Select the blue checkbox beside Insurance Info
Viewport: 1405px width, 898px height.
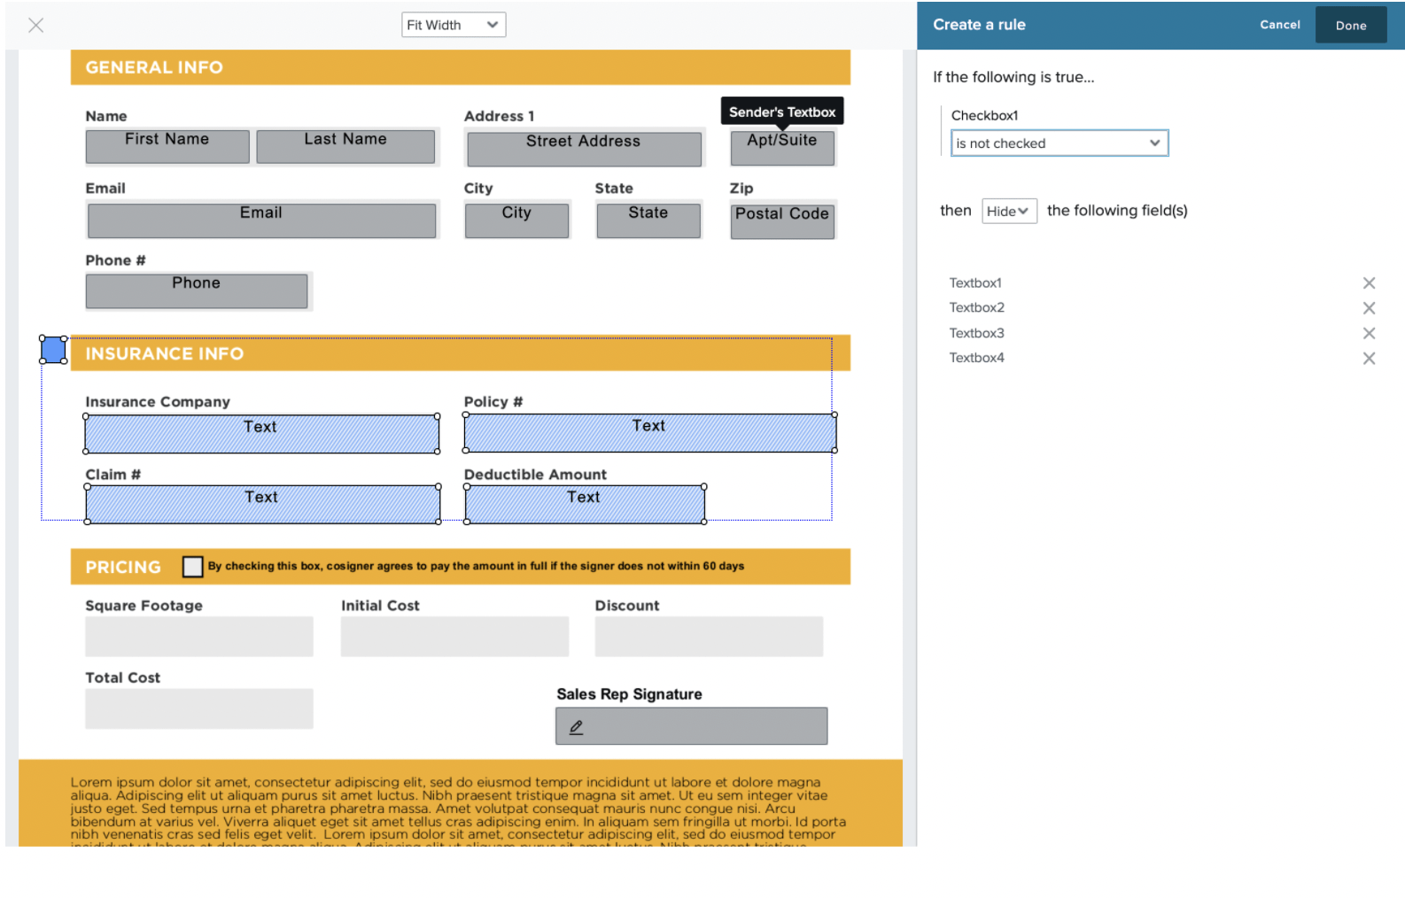click(53, 350)
